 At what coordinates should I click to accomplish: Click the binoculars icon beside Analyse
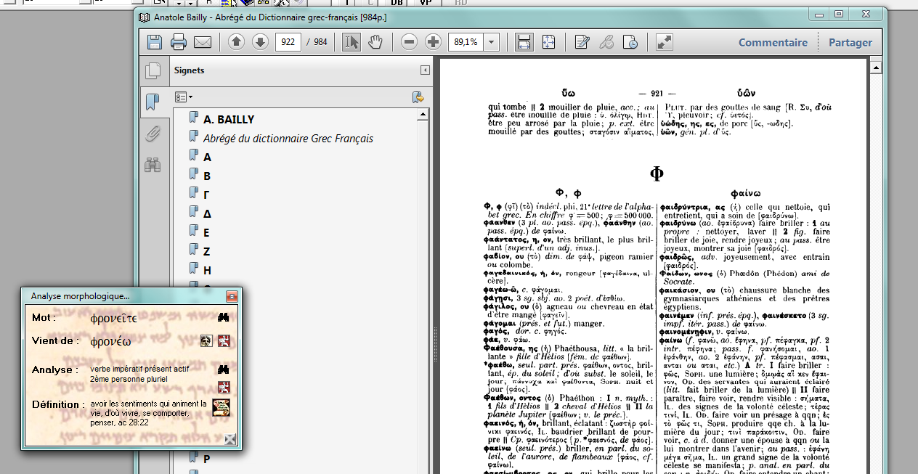(224, 369)
